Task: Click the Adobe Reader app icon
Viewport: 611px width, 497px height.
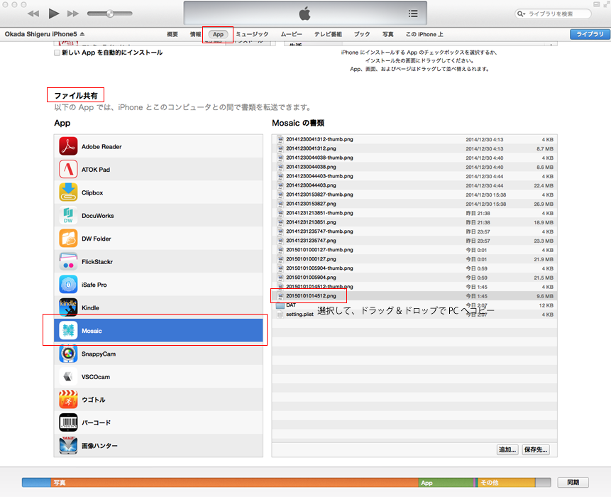Action: click(68, 146)
